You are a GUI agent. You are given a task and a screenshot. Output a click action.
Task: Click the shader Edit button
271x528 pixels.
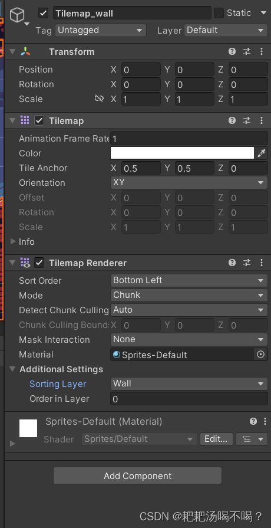(216, 439)
